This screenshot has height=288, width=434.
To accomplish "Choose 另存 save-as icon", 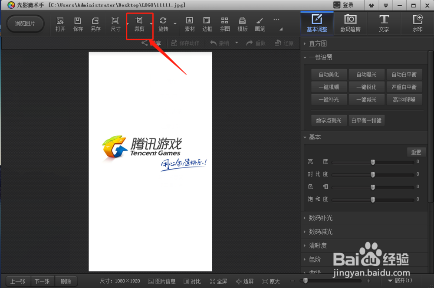I will 95,24.
